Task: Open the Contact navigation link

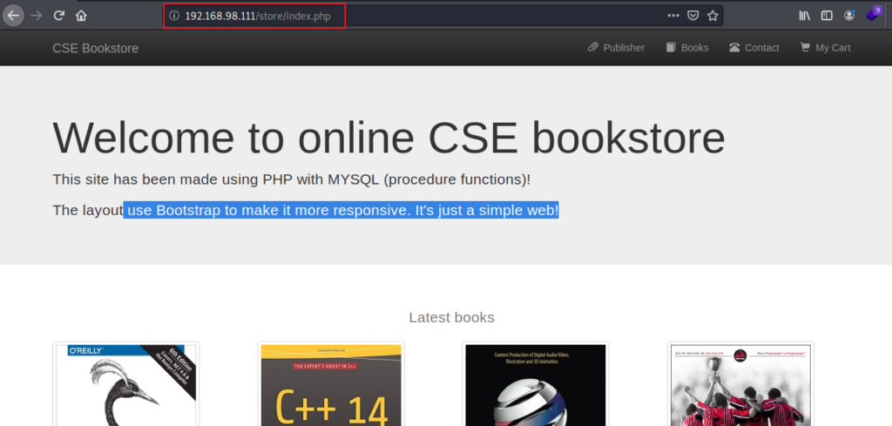Action: point(754,48)
